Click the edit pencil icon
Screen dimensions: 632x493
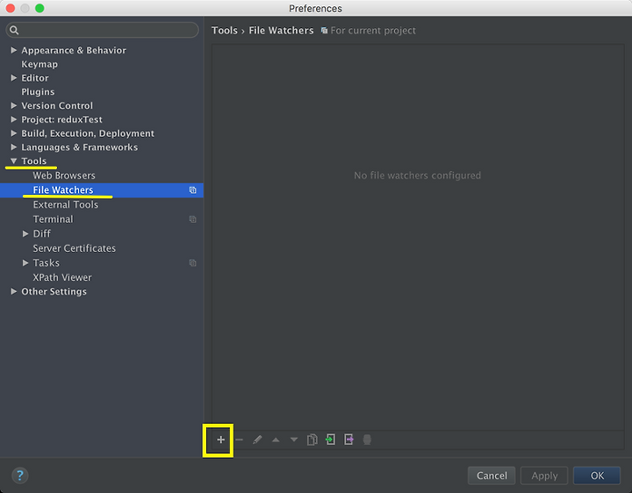[x=257, y=439]
